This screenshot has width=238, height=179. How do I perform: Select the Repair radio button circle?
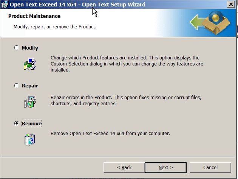pos(17,86)
